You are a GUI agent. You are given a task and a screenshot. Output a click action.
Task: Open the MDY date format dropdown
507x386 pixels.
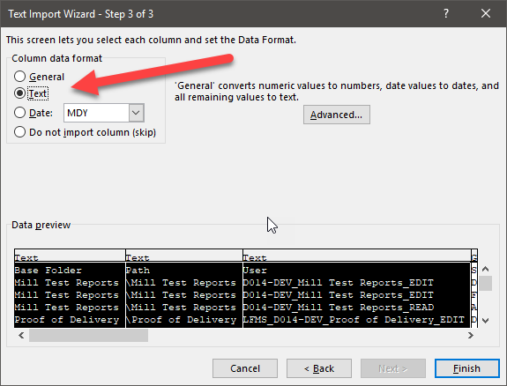click(136, 113)
